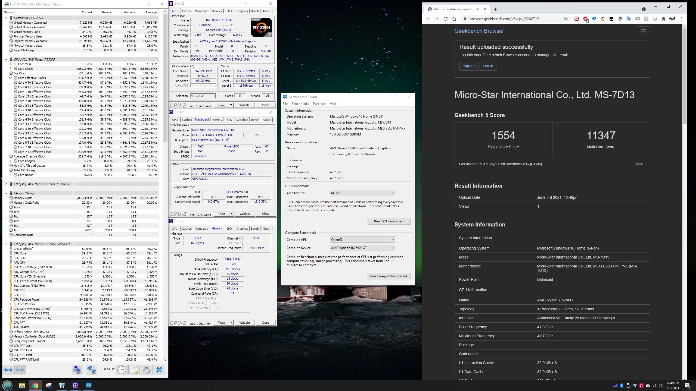Expand the Core Clocks row
Screen dimensions: 696x391
click(11, 69)
